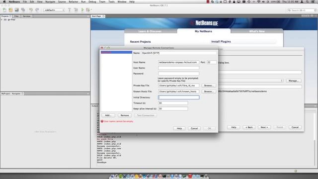Screen dimensions: 318x179
Task: Open the Refactor menu
Action: click(x=74, y=1)
